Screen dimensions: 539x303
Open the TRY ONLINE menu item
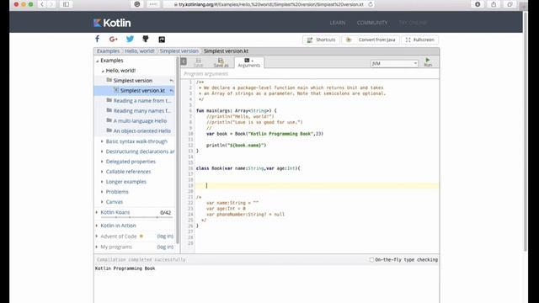coord(413,23)
